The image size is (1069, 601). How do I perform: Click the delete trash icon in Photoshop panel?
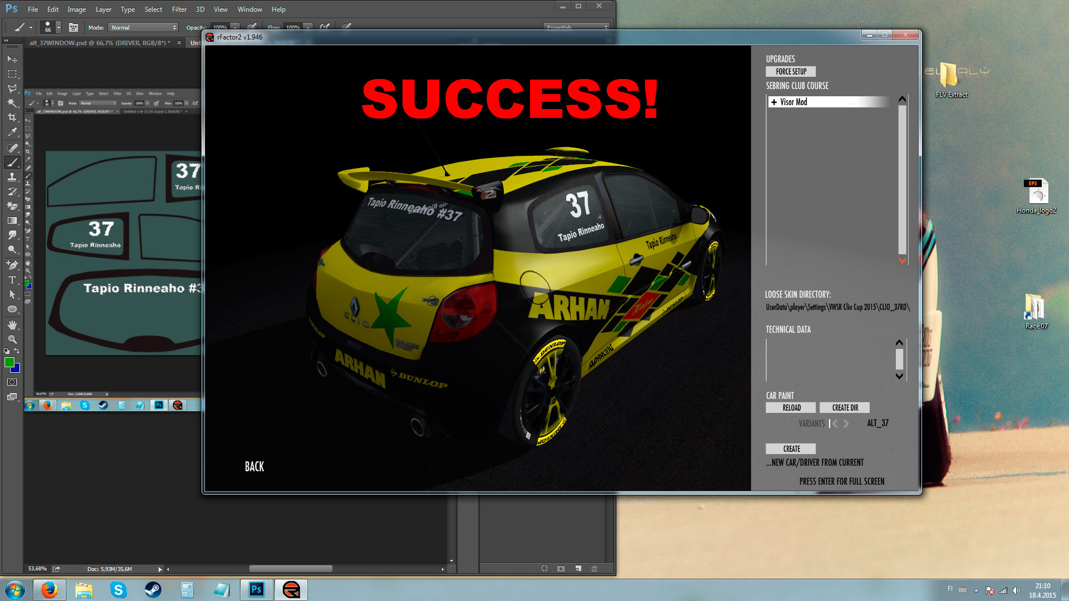[594, 569]
